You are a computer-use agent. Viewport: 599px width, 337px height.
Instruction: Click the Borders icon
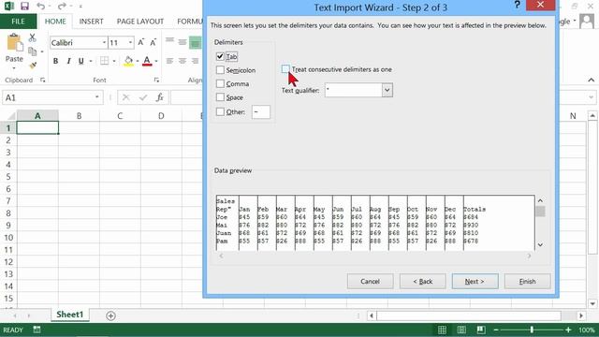coord(104,61)
